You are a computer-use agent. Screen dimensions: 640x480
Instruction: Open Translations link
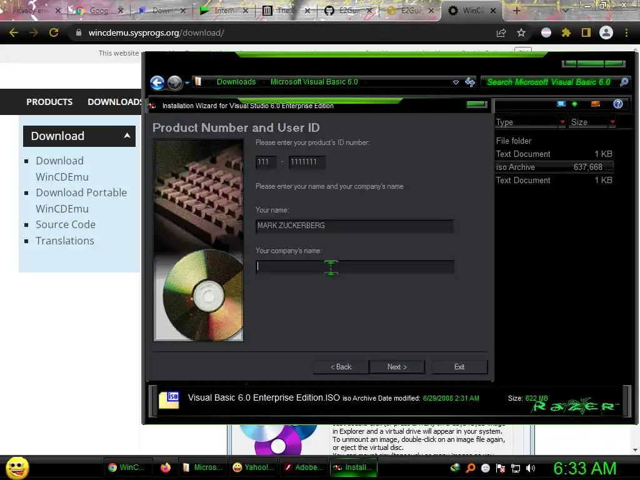[64, 241]
